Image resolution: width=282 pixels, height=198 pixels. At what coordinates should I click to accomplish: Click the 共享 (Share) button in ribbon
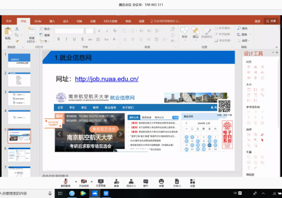[x=271, y=21]
